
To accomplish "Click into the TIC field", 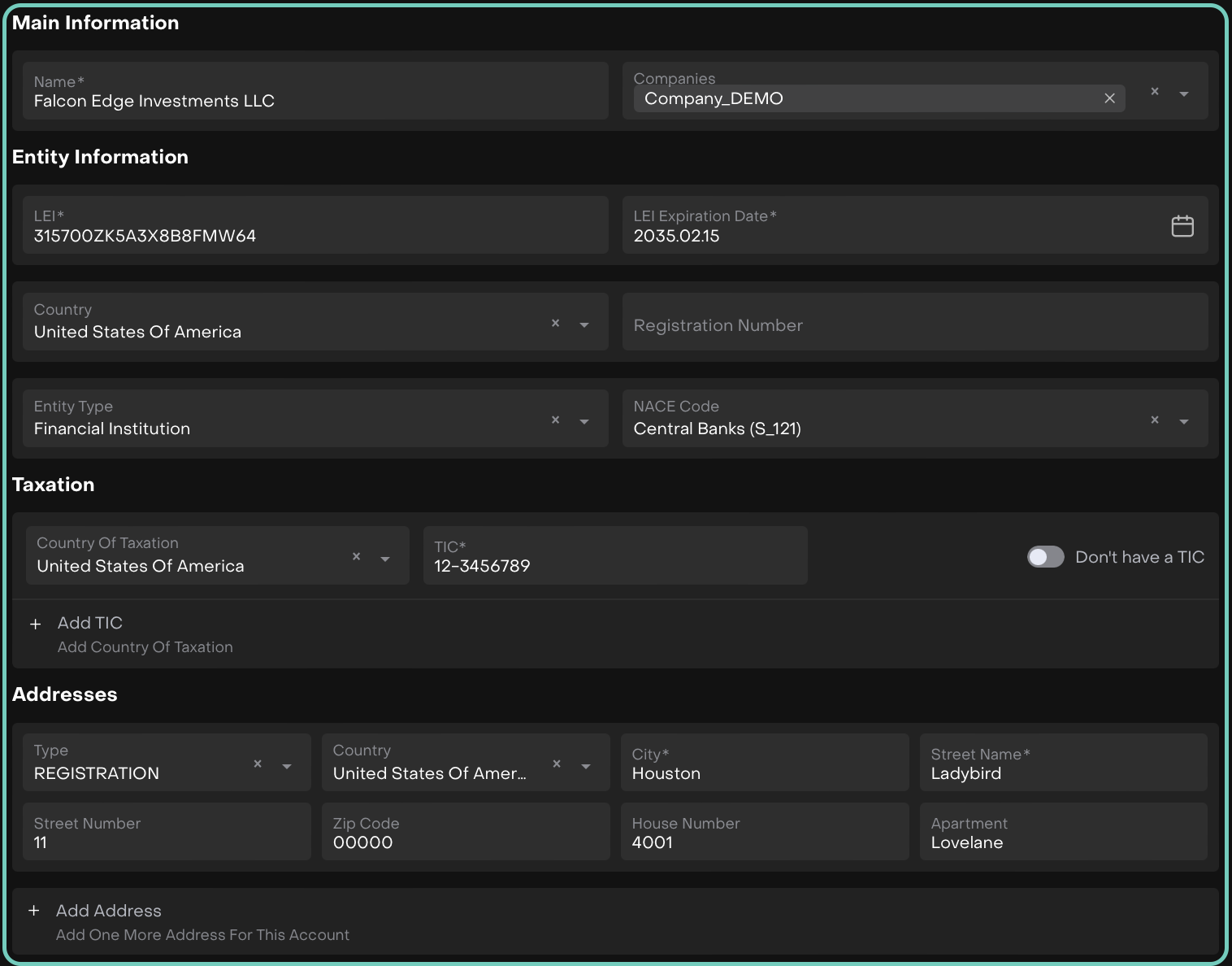I will click(614, 565).
